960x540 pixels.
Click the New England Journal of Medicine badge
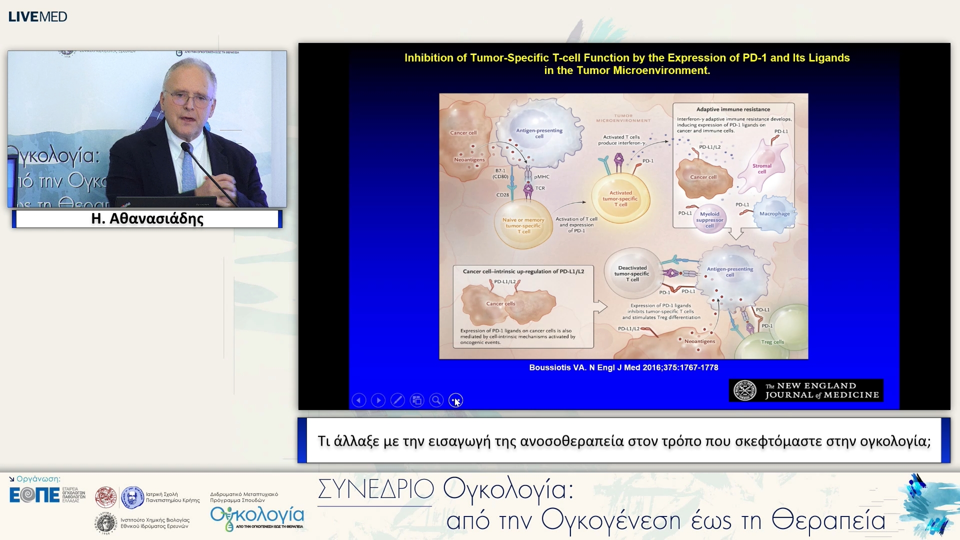(806, 390)
